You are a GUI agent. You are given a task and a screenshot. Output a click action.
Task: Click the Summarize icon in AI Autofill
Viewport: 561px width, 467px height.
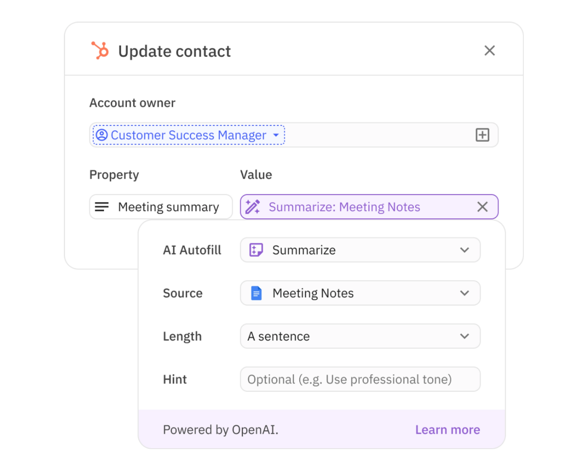coord(256,250)
